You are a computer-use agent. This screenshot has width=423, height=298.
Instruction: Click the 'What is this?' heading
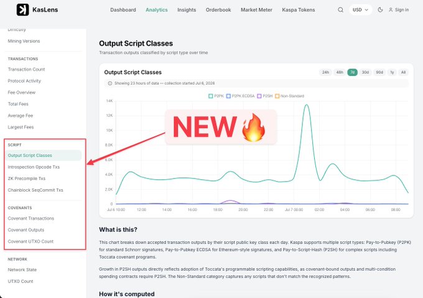click(x=118, y=230)
